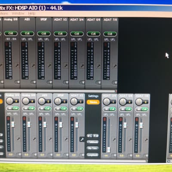Close the highlighted wrench beside Settings panel
The width and height of the screenshot is (172, 172).
[82, 139]
